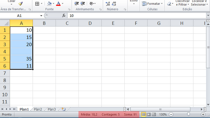
Task: Click the insert function fx icon
Action: click(64, 16)
